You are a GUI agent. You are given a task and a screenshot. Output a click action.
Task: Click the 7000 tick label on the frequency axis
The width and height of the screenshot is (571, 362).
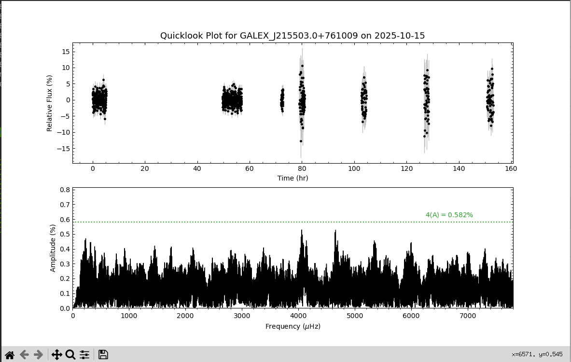pos(466,316)
